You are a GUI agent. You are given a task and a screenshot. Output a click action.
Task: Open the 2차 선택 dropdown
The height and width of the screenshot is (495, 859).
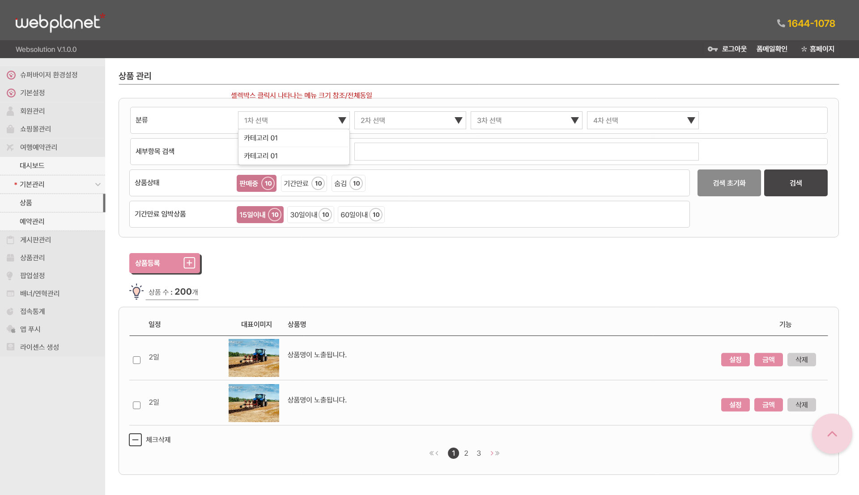tap(410, 120)
